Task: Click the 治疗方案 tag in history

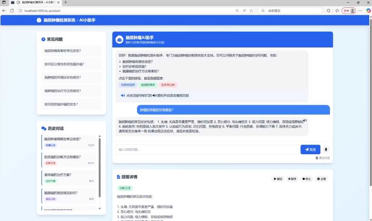Action: (x=51, y=181)
